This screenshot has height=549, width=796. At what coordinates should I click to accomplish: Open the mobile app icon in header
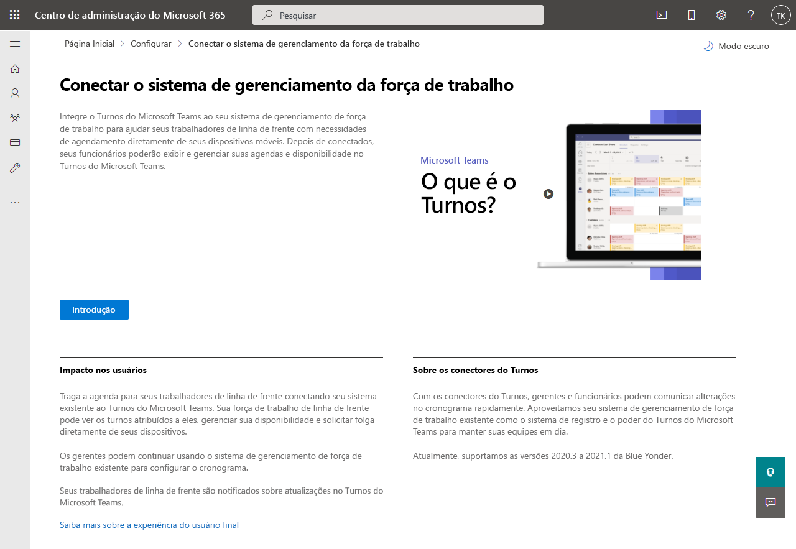[x=692, y=15]
